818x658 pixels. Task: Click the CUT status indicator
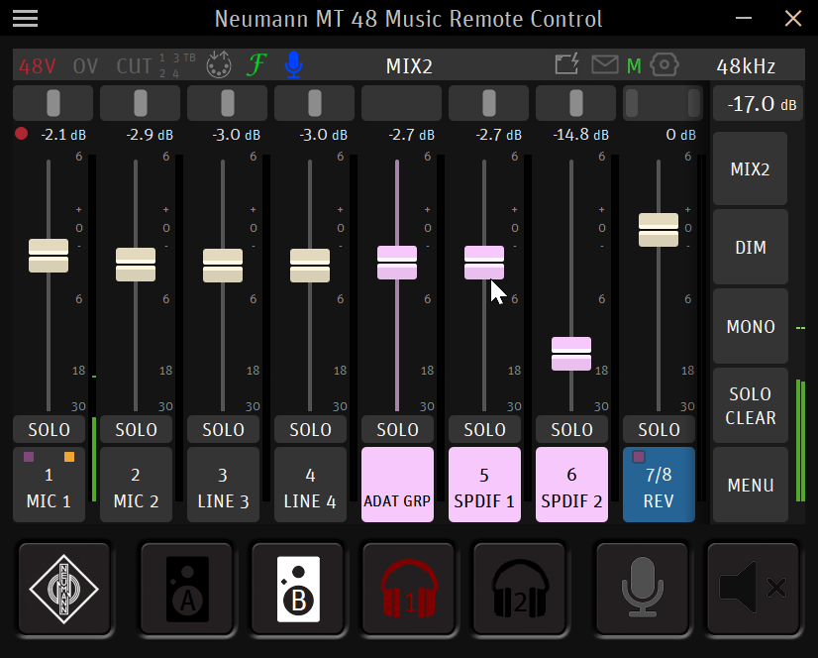134,66
